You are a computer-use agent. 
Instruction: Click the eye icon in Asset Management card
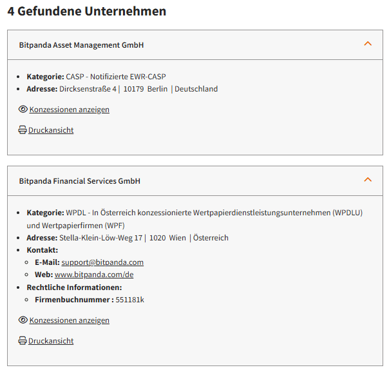(23, 110)
